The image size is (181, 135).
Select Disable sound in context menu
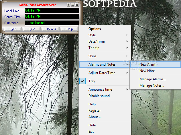(x=105, y=96)
